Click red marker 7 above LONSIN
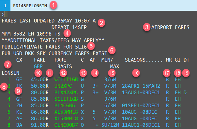Viewport: 197px width, 129px height. (8, 64)
